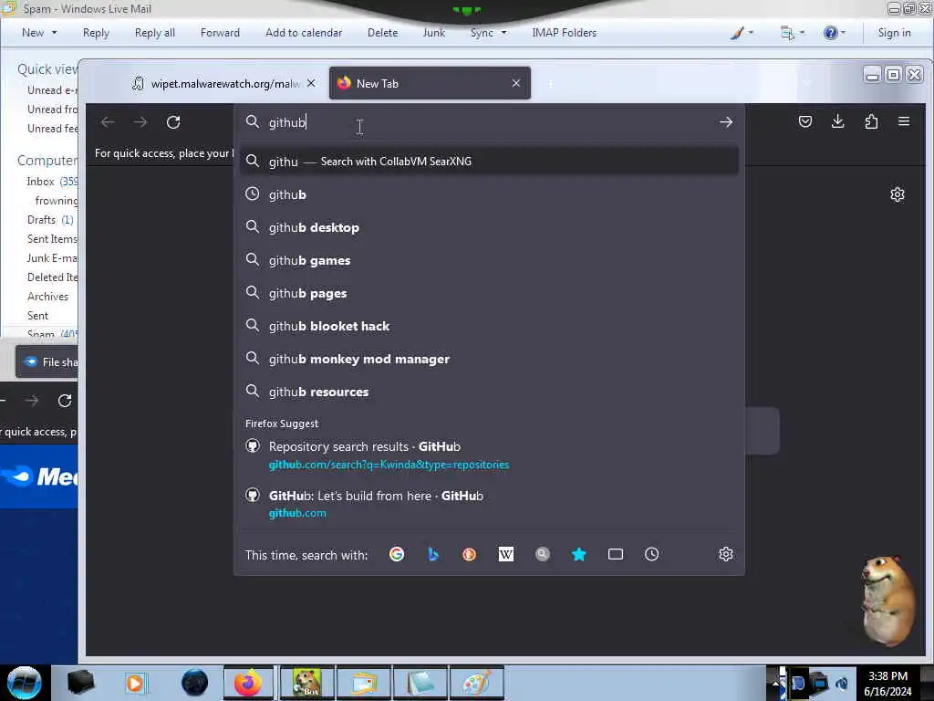Search with Wikipedia one-off icon
The width and height of the screenshot is (934, 701).
(505, 554)
